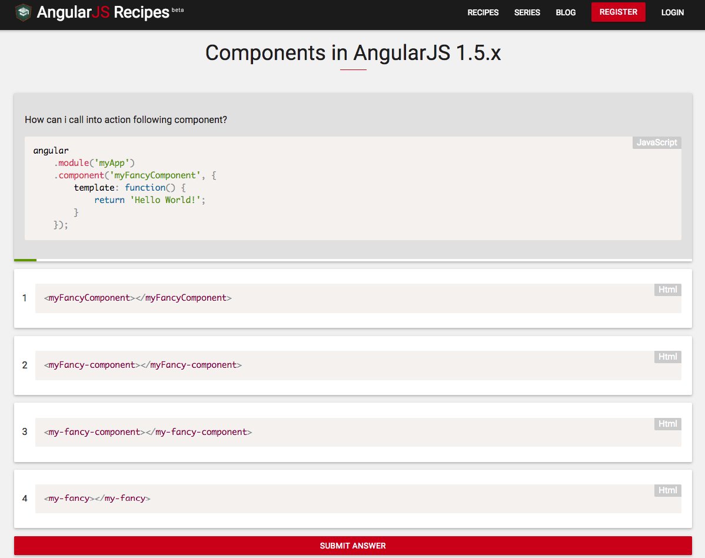
Task: Click the 'template: function()' code line
Action: pyautogui.click(x=129, y=188)
